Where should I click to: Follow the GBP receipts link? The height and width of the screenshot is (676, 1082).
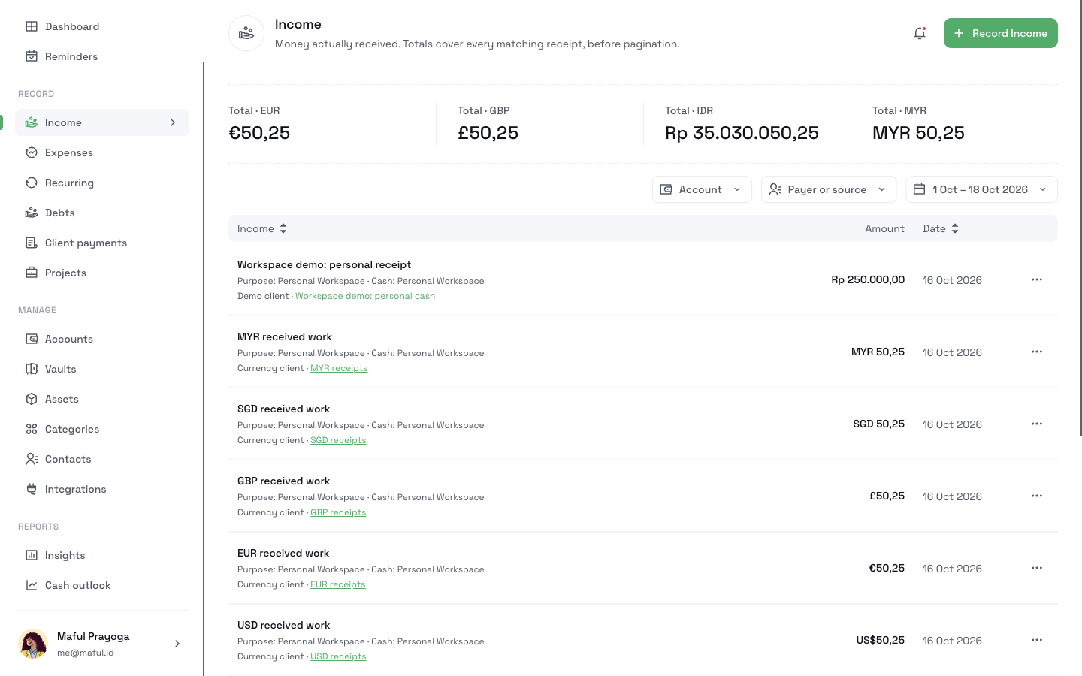point(338,512)
